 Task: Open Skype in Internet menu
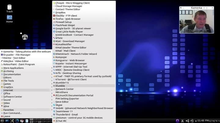point(84,105)
